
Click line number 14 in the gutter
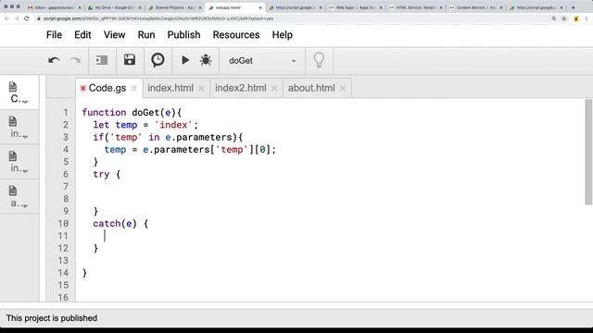click(63, 273)
